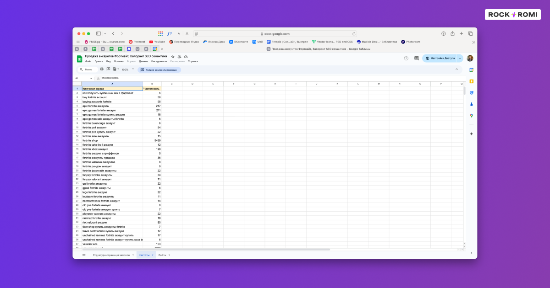The image size is (550, 288).
Task: Click the f? font extension icon
Action: click(170, 33)
